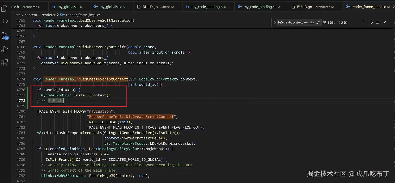This screenshot has height=183, width=395.
Task: Open the Extensions view
Action: click(x=5, y=63)
